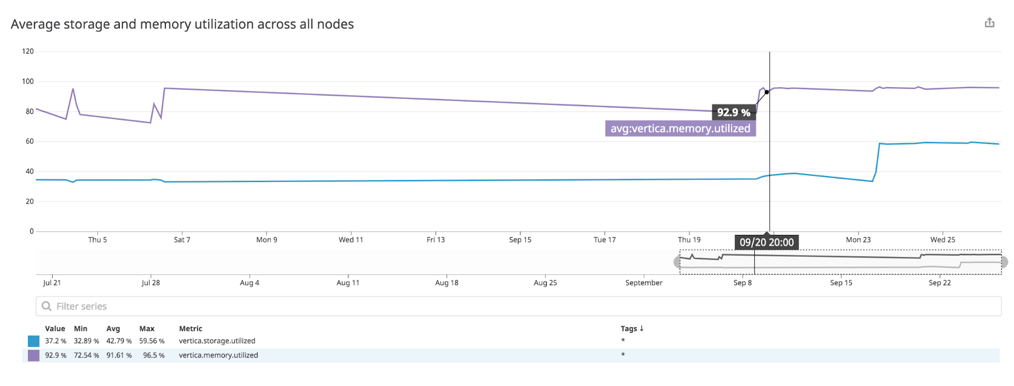Click the purple memory series swatch

coord(33,356)
